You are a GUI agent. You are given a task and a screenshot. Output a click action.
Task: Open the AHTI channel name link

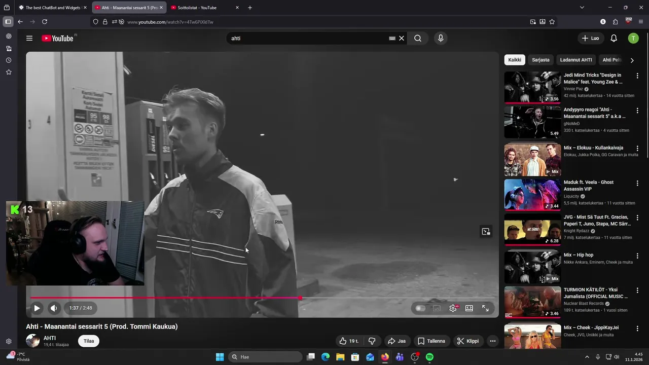(50, 338)
